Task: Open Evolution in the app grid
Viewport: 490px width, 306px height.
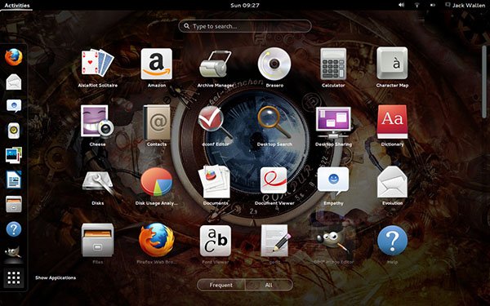Action: coord(392,182)
